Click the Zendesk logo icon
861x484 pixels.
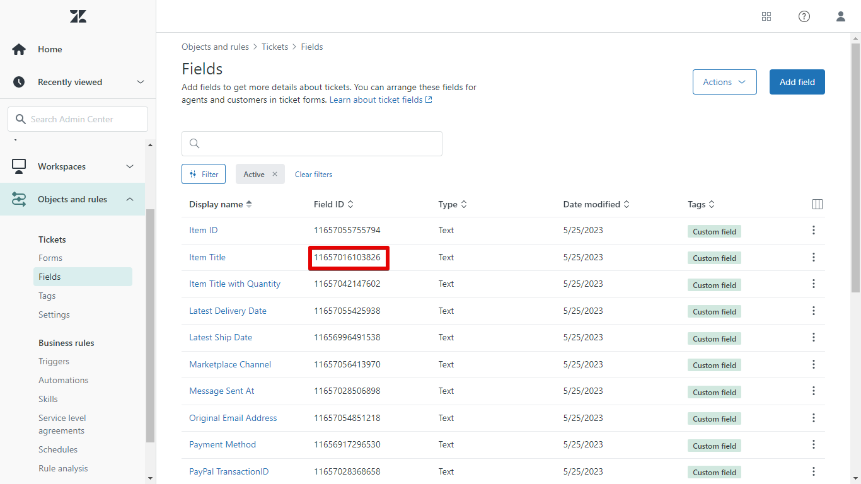click(78, 16)
